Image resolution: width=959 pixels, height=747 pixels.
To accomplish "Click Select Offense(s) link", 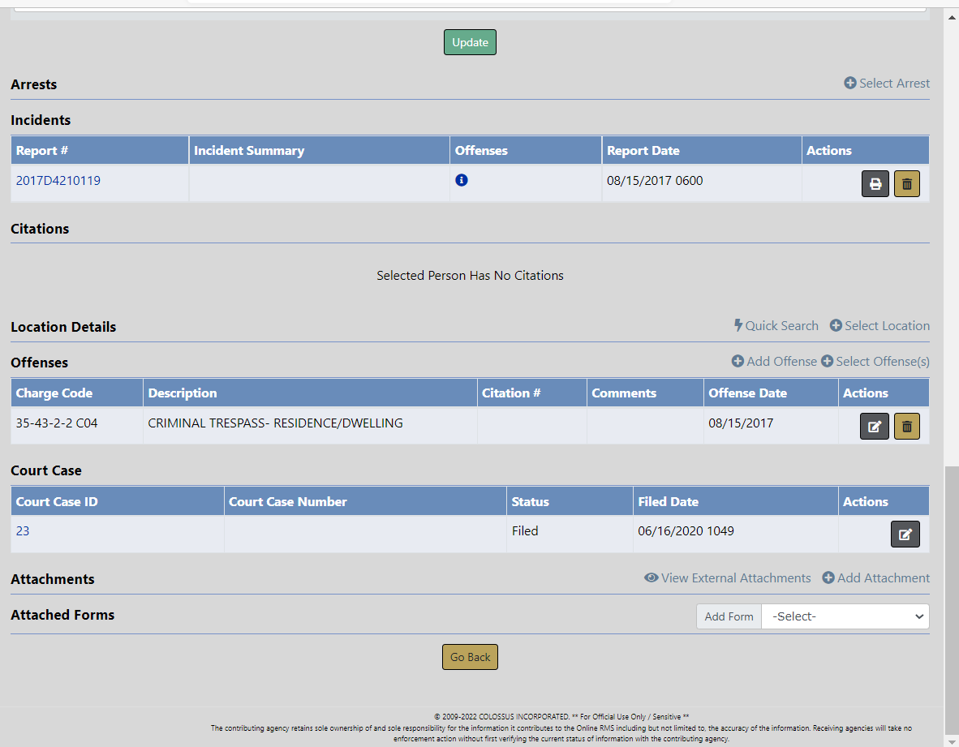I will pyautogui.click(x=875, y=362).
